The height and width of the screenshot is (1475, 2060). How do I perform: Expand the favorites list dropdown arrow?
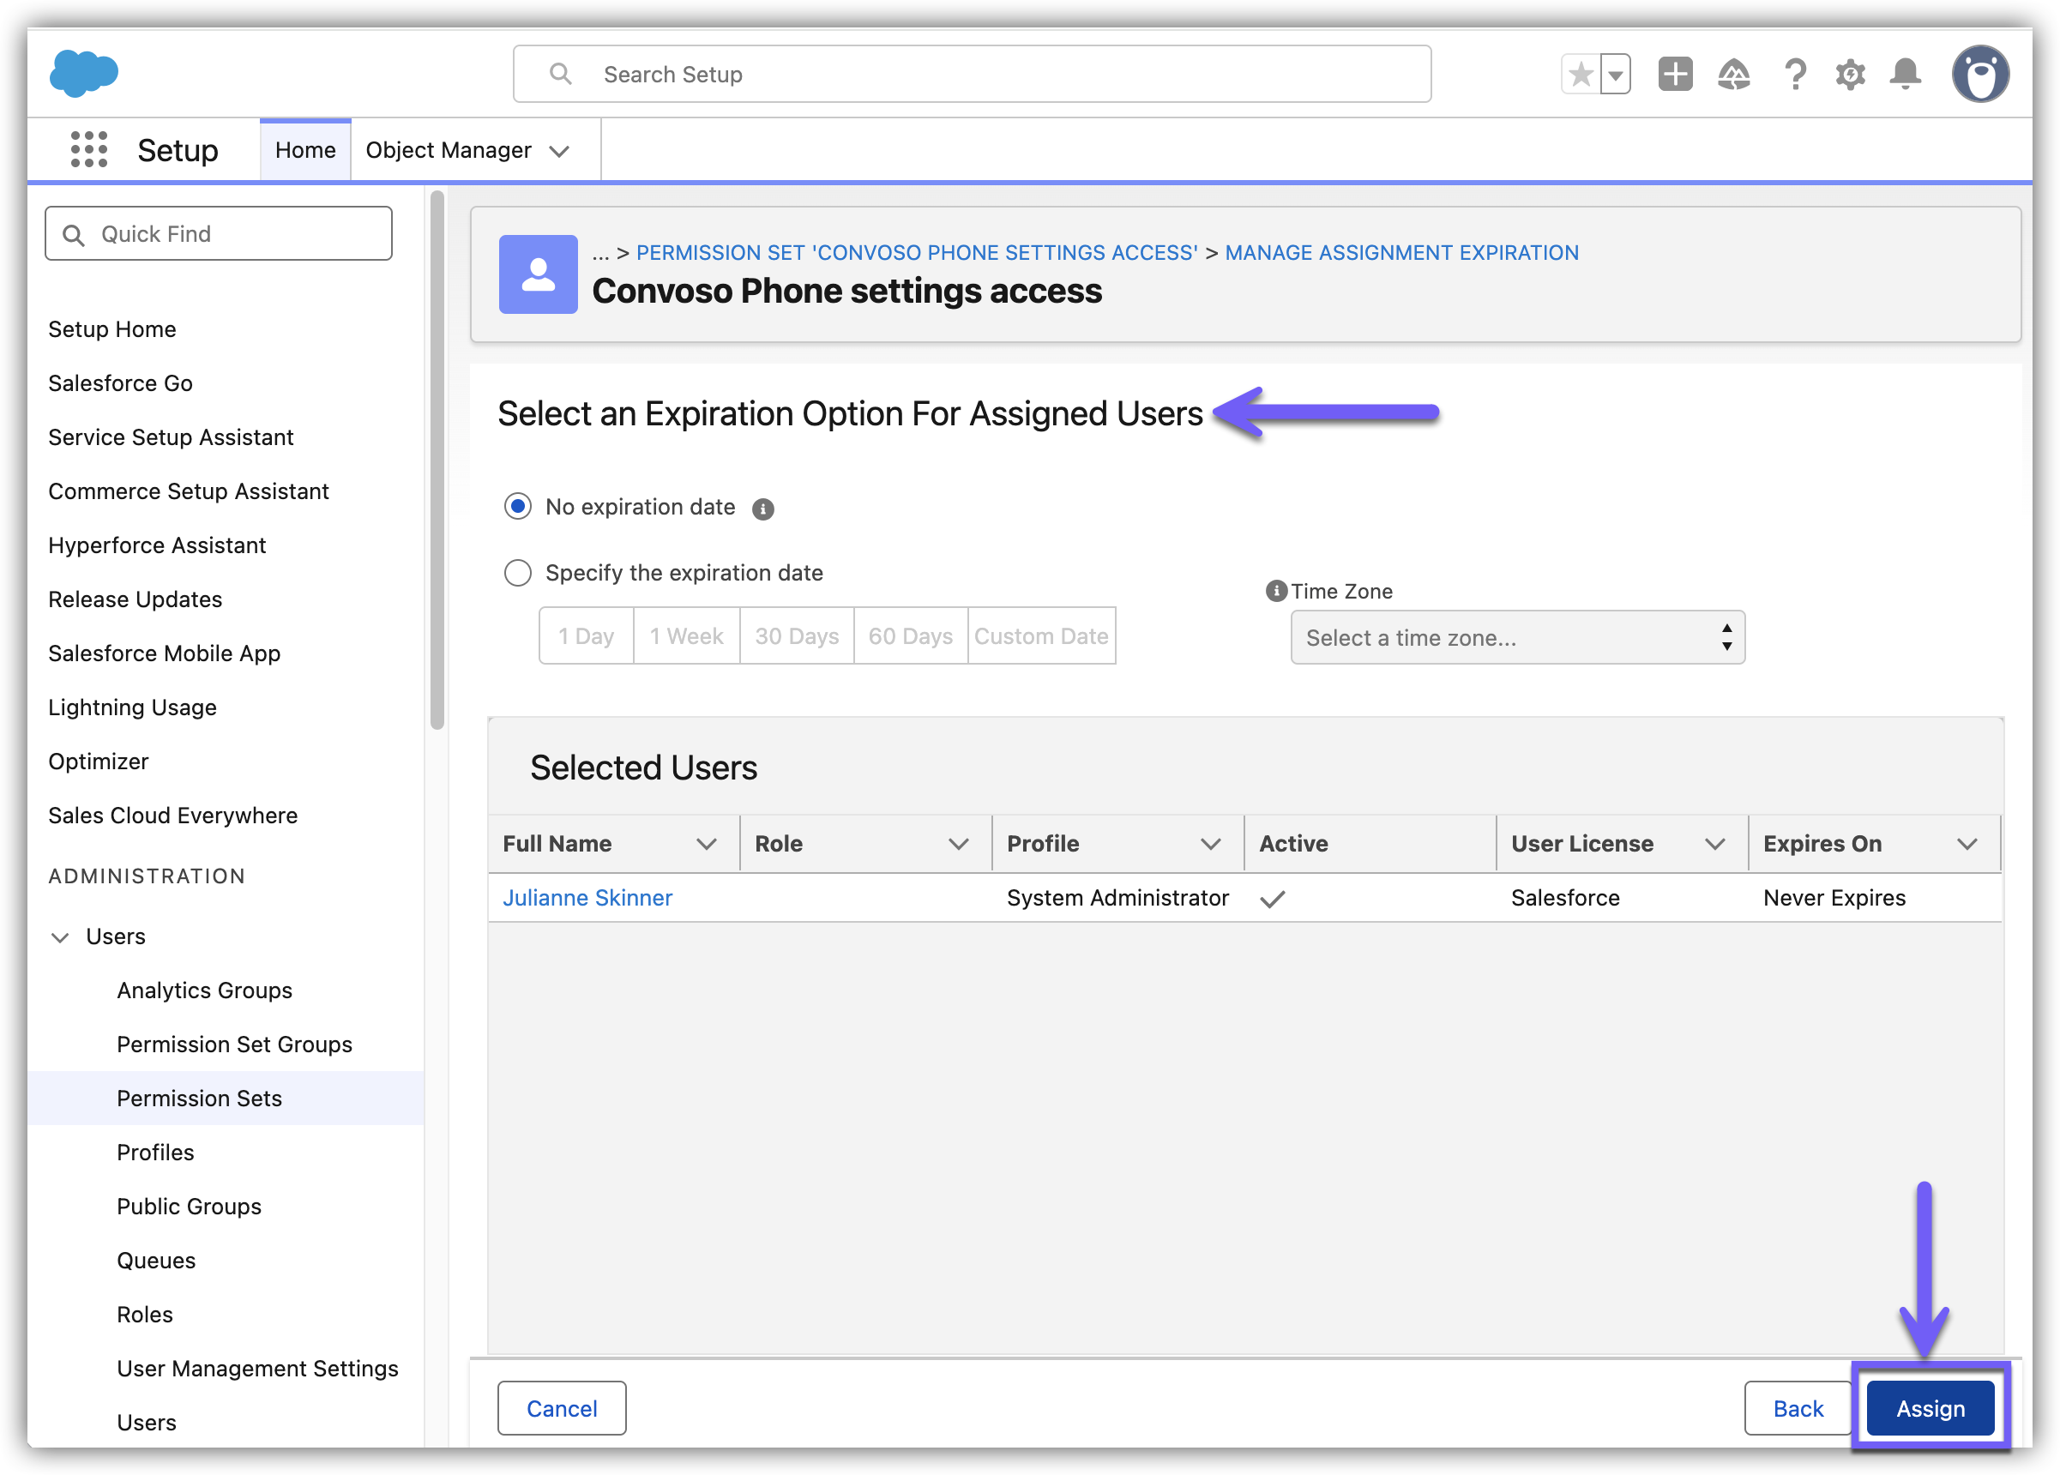pos(1616,75)
